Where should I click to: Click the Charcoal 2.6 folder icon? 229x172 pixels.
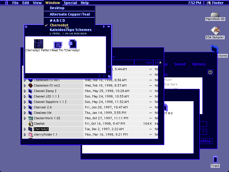(x=30, y=107)
